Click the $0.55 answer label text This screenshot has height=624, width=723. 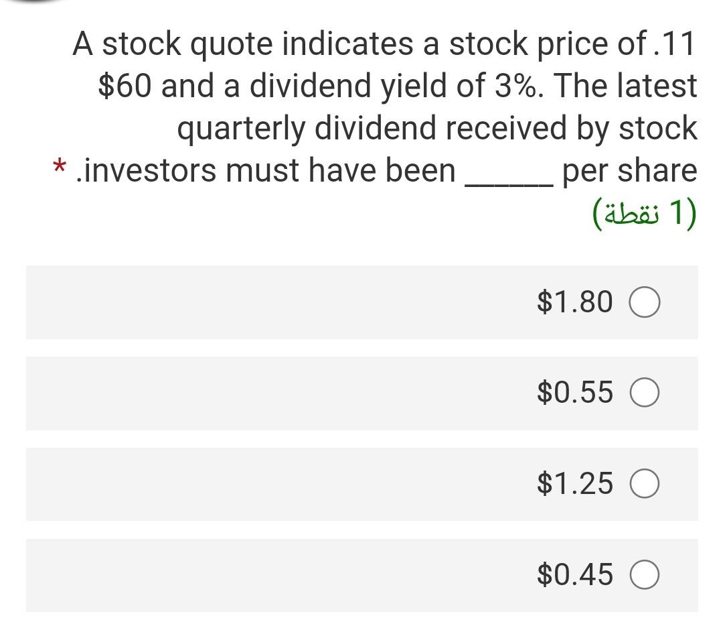pyautogui.click(x=574, y=392)
